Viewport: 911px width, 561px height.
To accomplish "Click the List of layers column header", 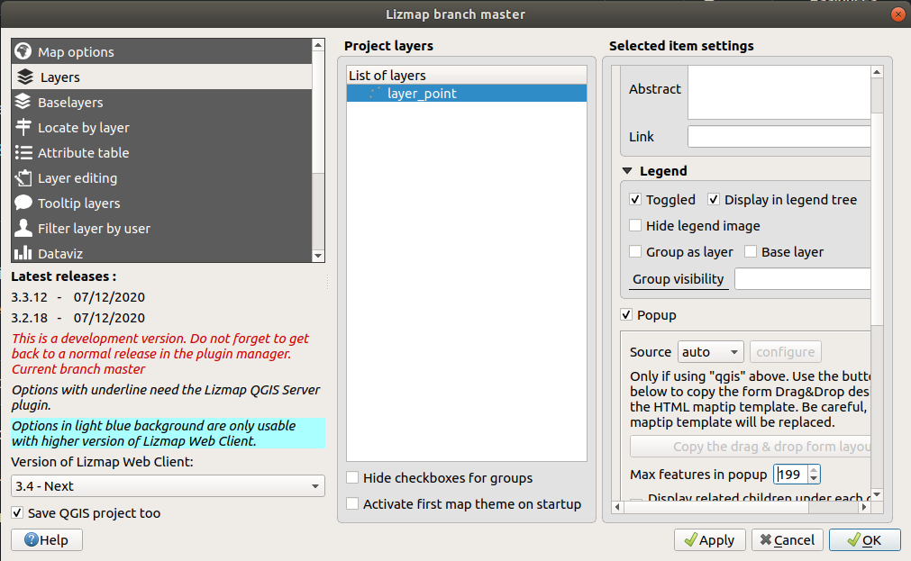I will pyautogui.click(x=467, y=75).
